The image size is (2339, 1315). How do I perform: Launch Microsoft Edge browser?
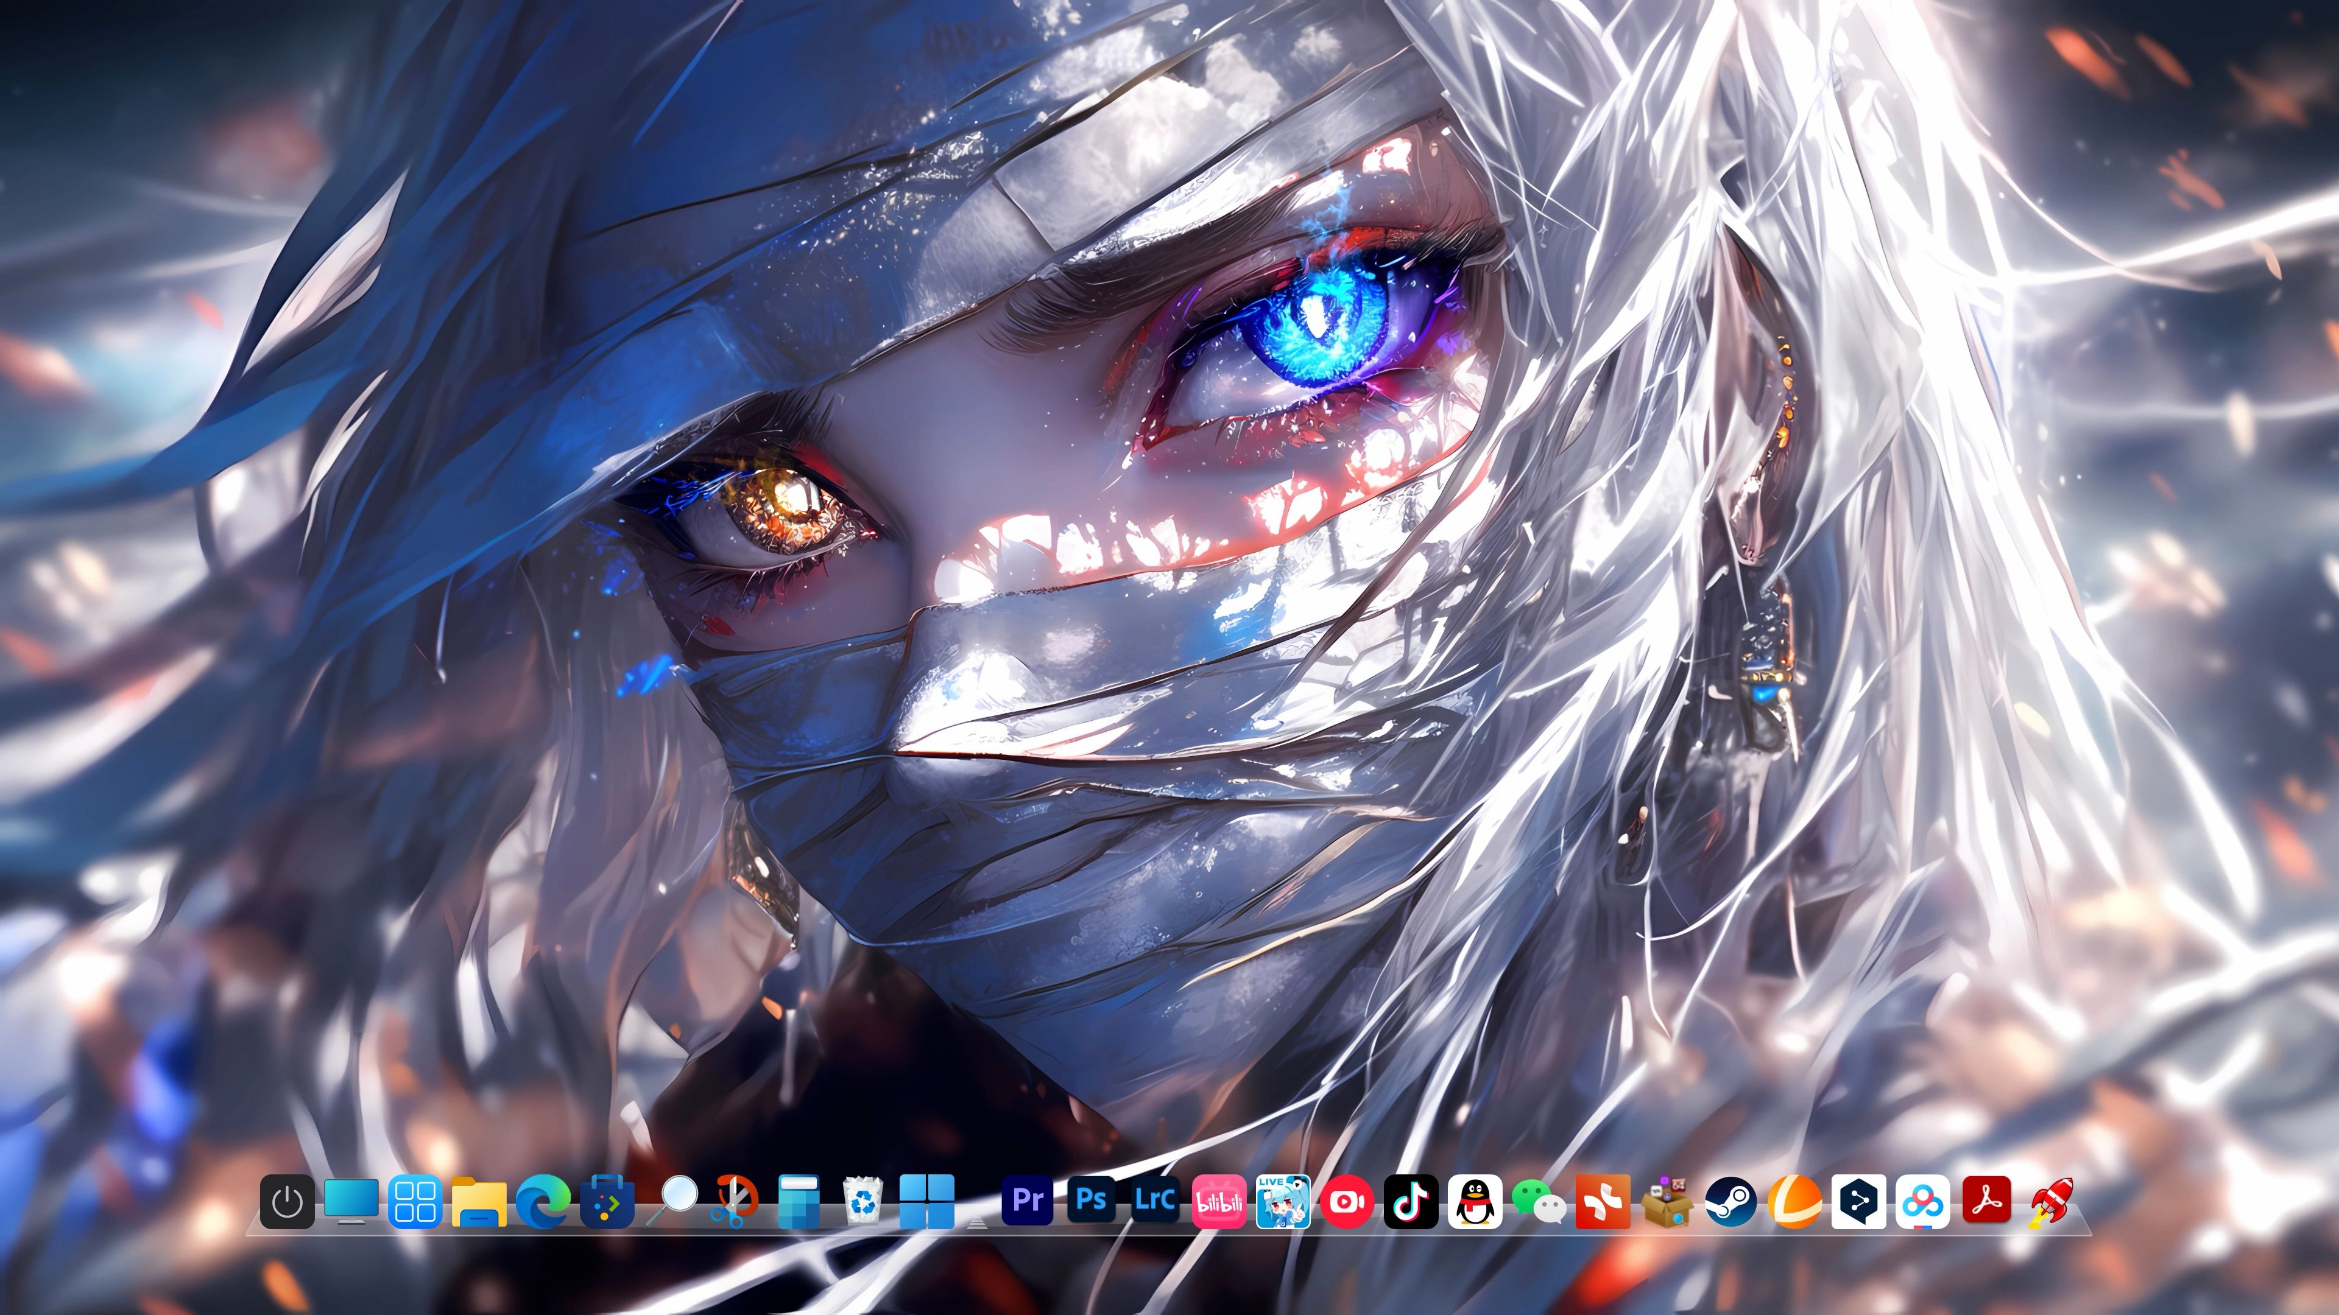(543, 1202)
